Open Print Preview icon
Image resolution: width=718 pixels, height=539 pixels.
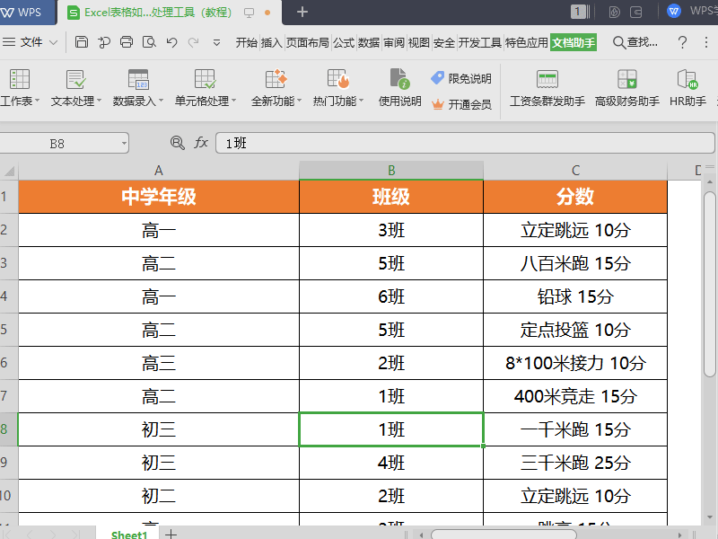pos(149,42)
